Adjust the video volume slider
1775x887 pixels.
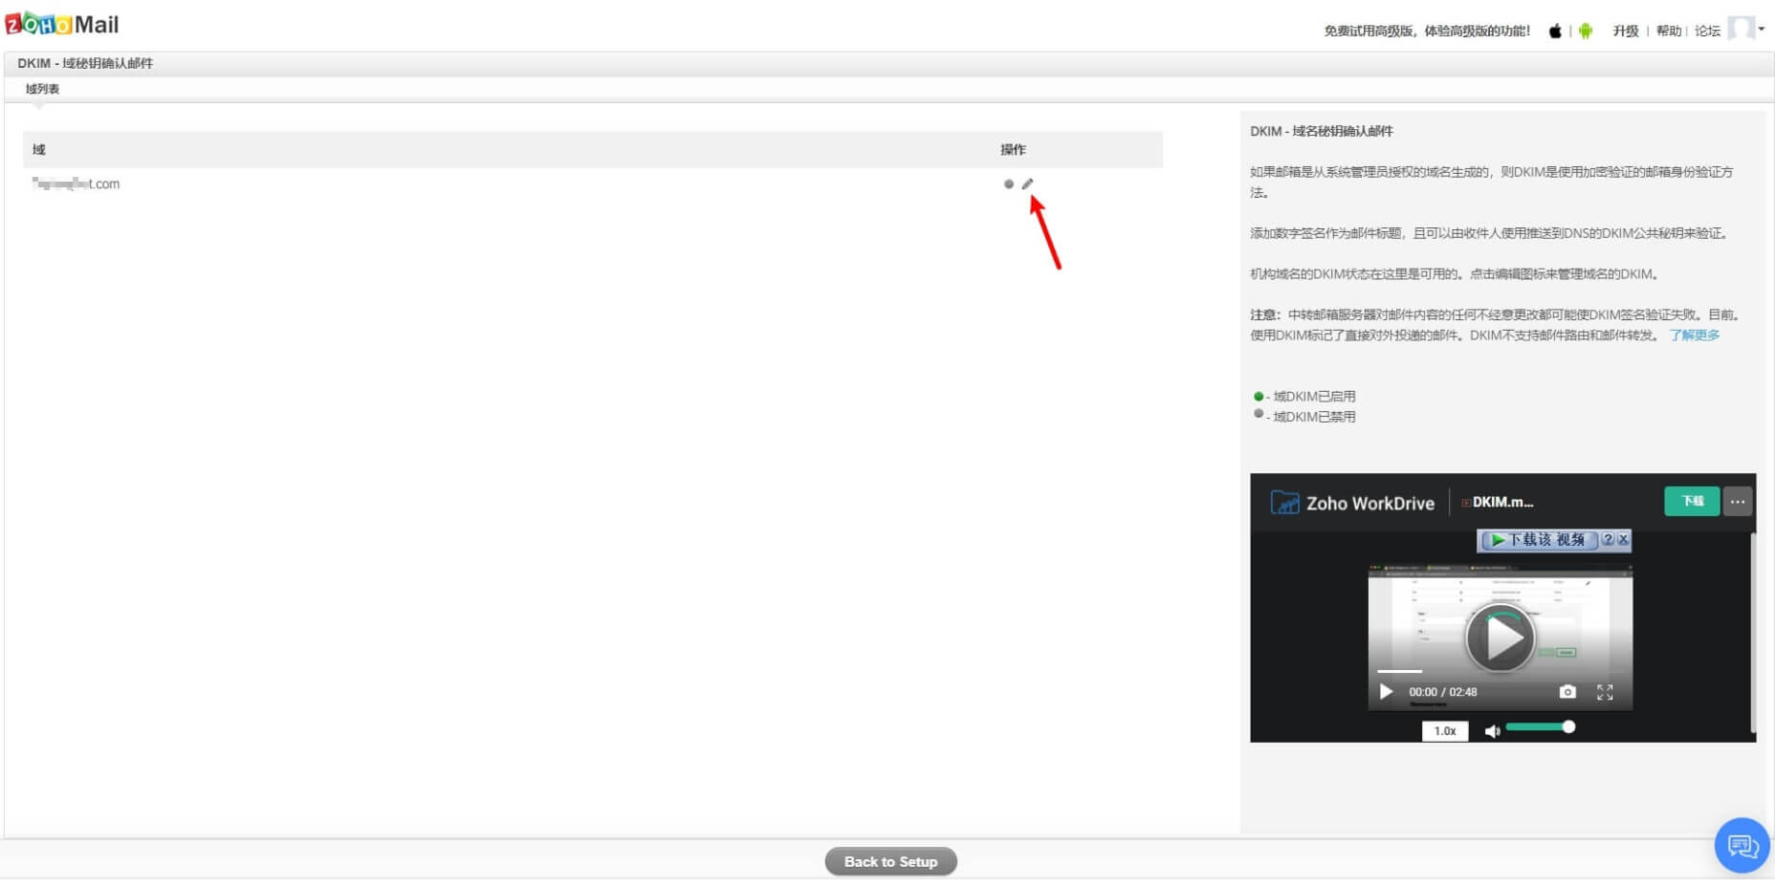click(1540, 727)
